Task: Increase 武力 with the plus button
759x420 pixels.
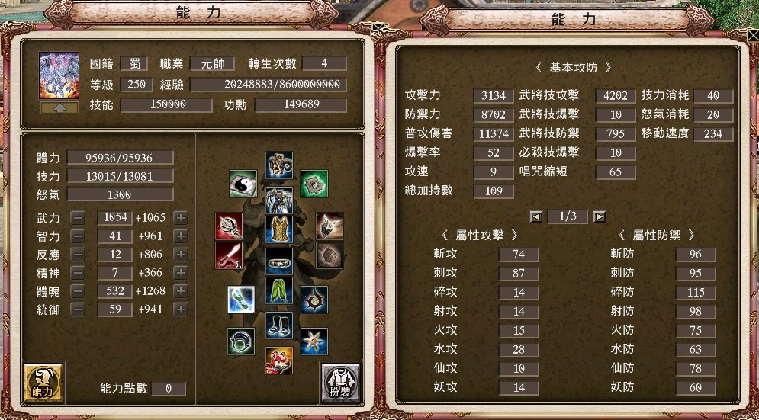Action: pos(181,218)
